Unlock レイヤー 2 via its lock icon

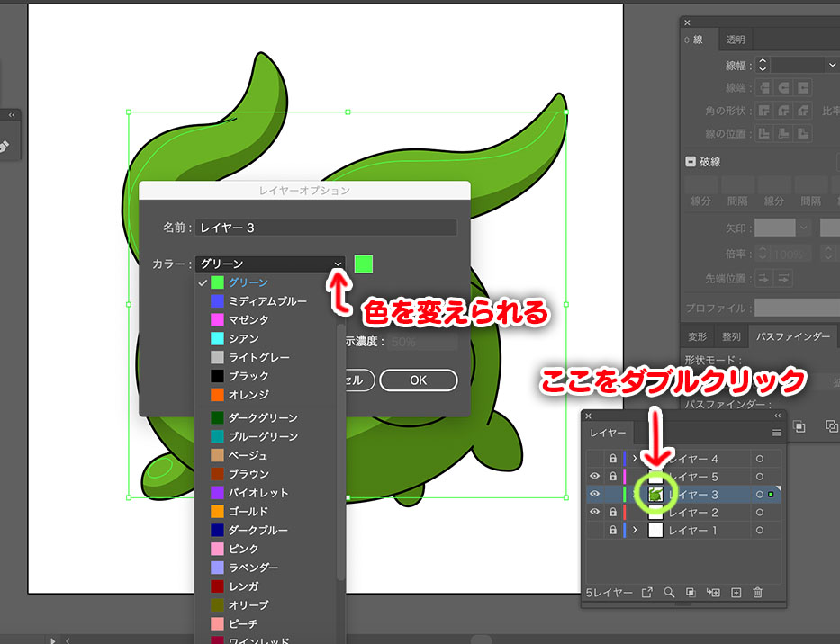coord(613,512)
